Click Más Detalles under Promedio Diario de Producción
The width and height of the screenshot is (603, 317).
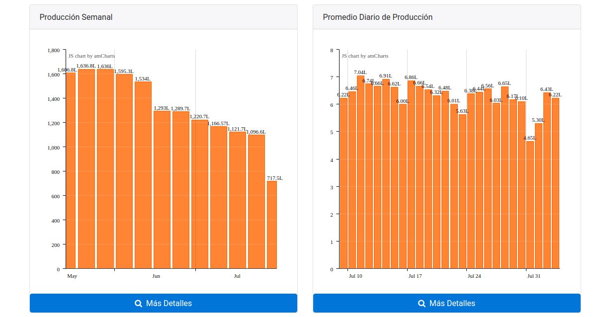click(447, 303)
